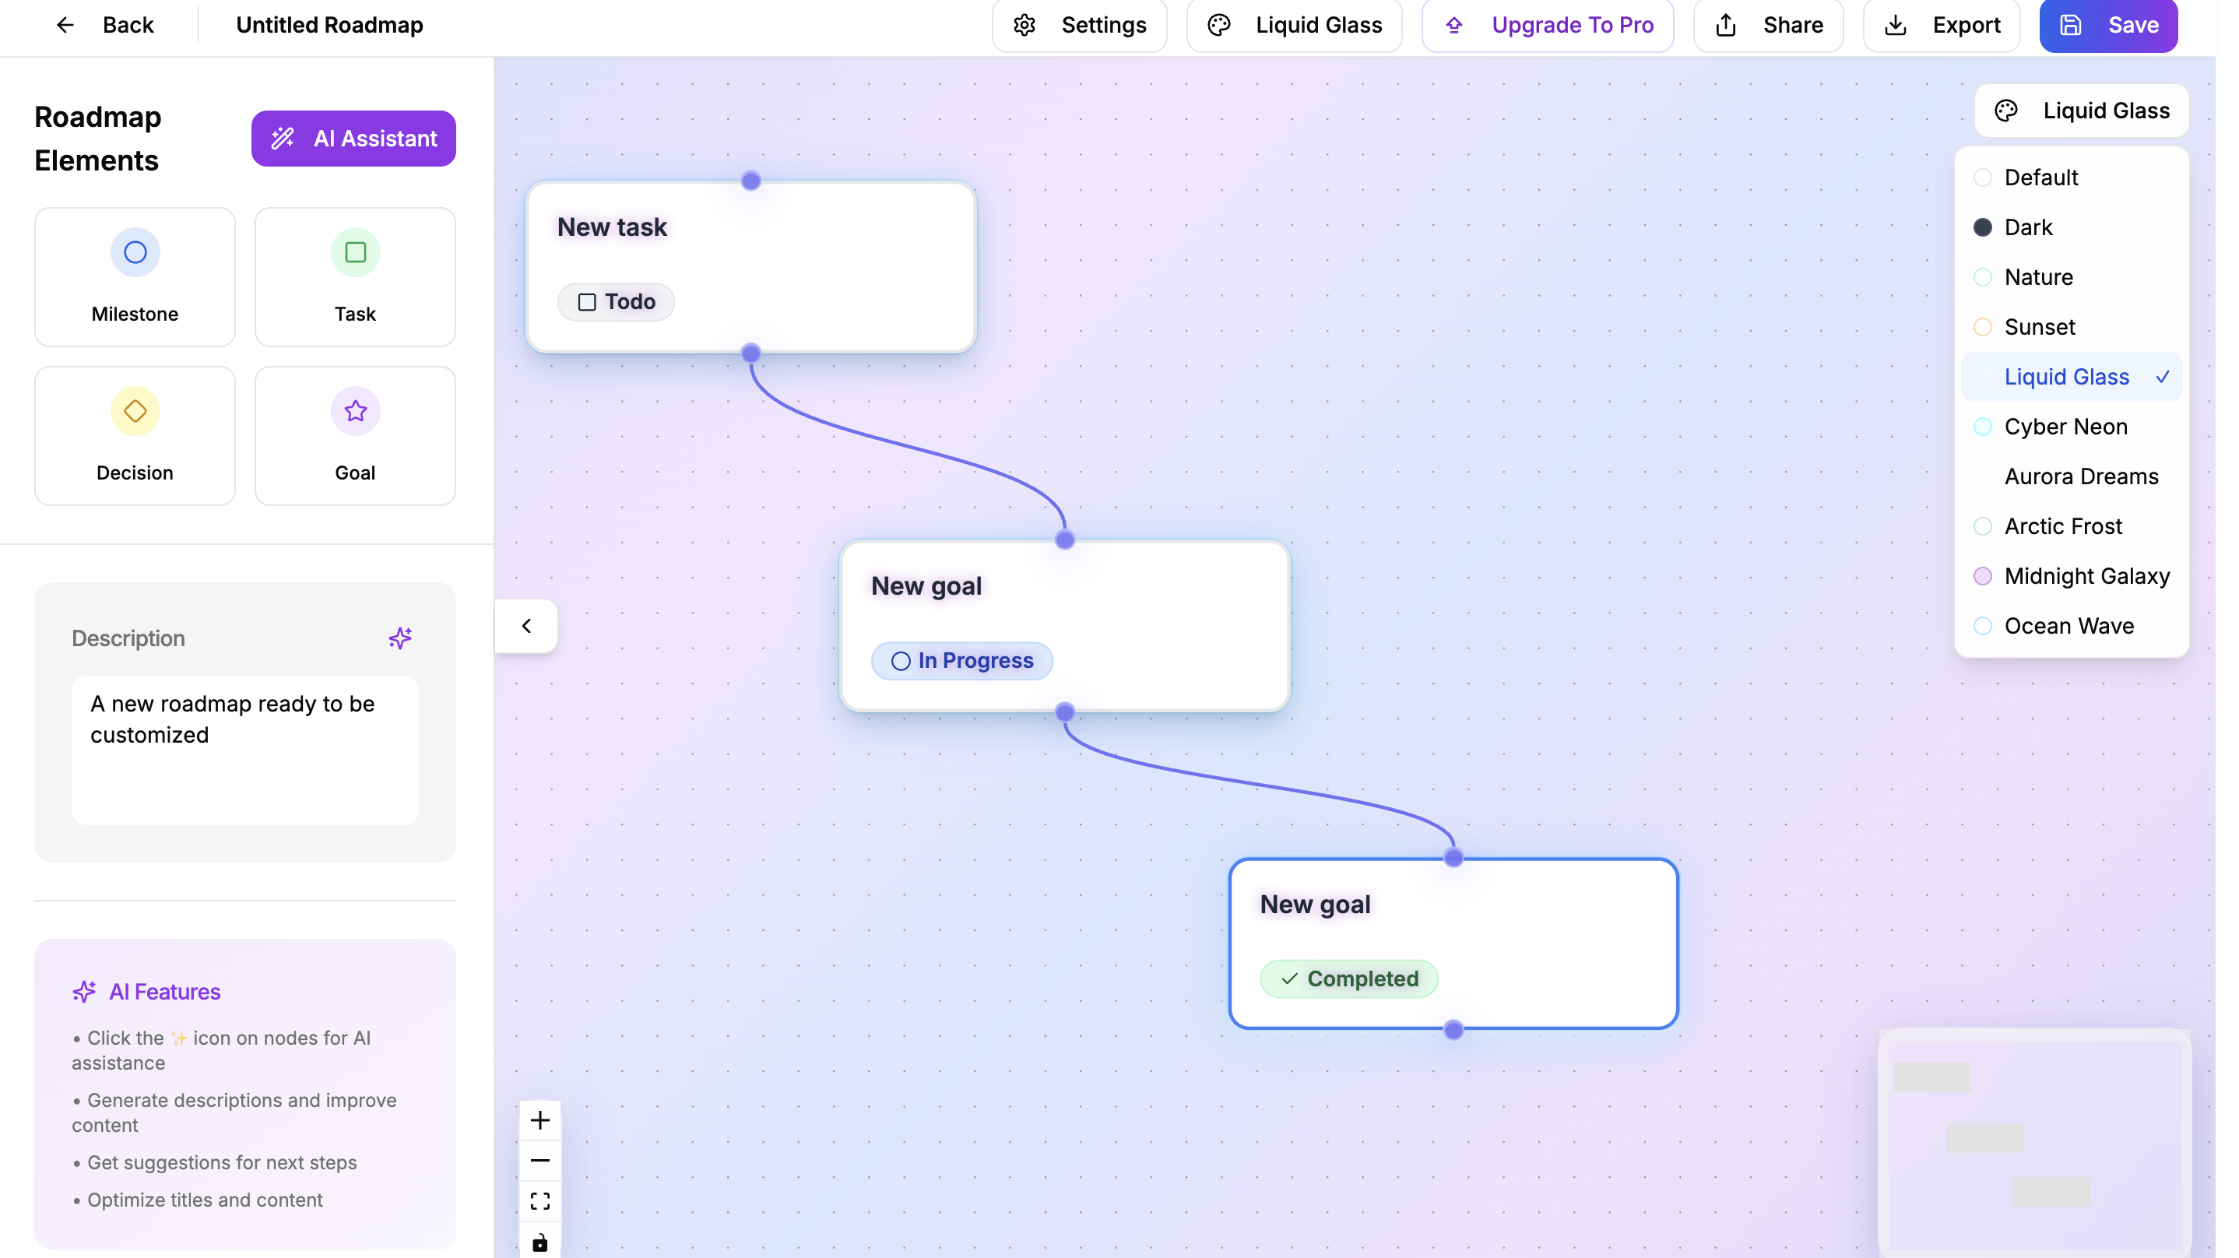
Task: Toggle the In Progress status badge
Action: pyautogui.click(x=961, y=661)
